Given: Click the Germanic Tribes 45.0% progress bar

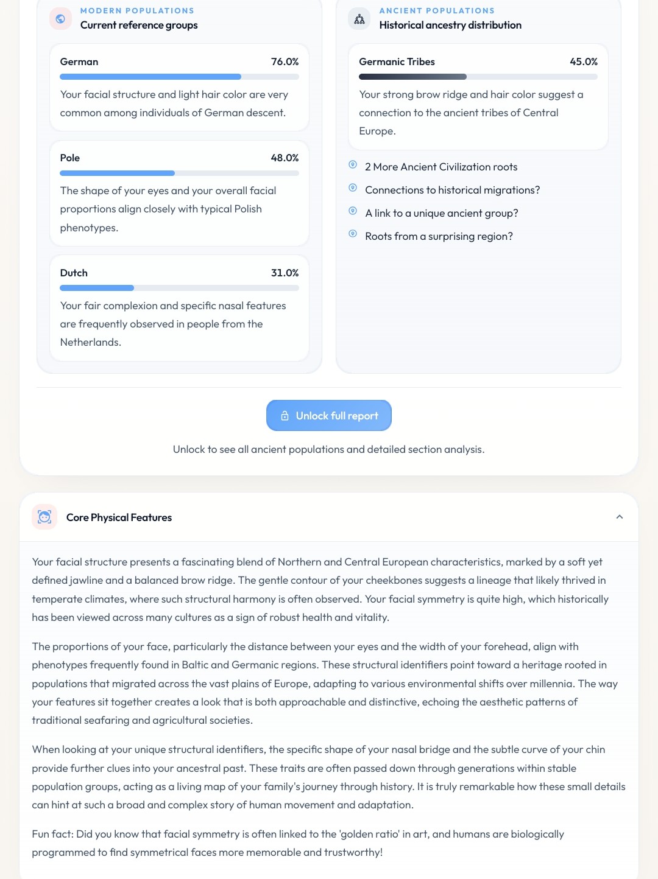Looking at the screenshot, I should tap(478, 77).
